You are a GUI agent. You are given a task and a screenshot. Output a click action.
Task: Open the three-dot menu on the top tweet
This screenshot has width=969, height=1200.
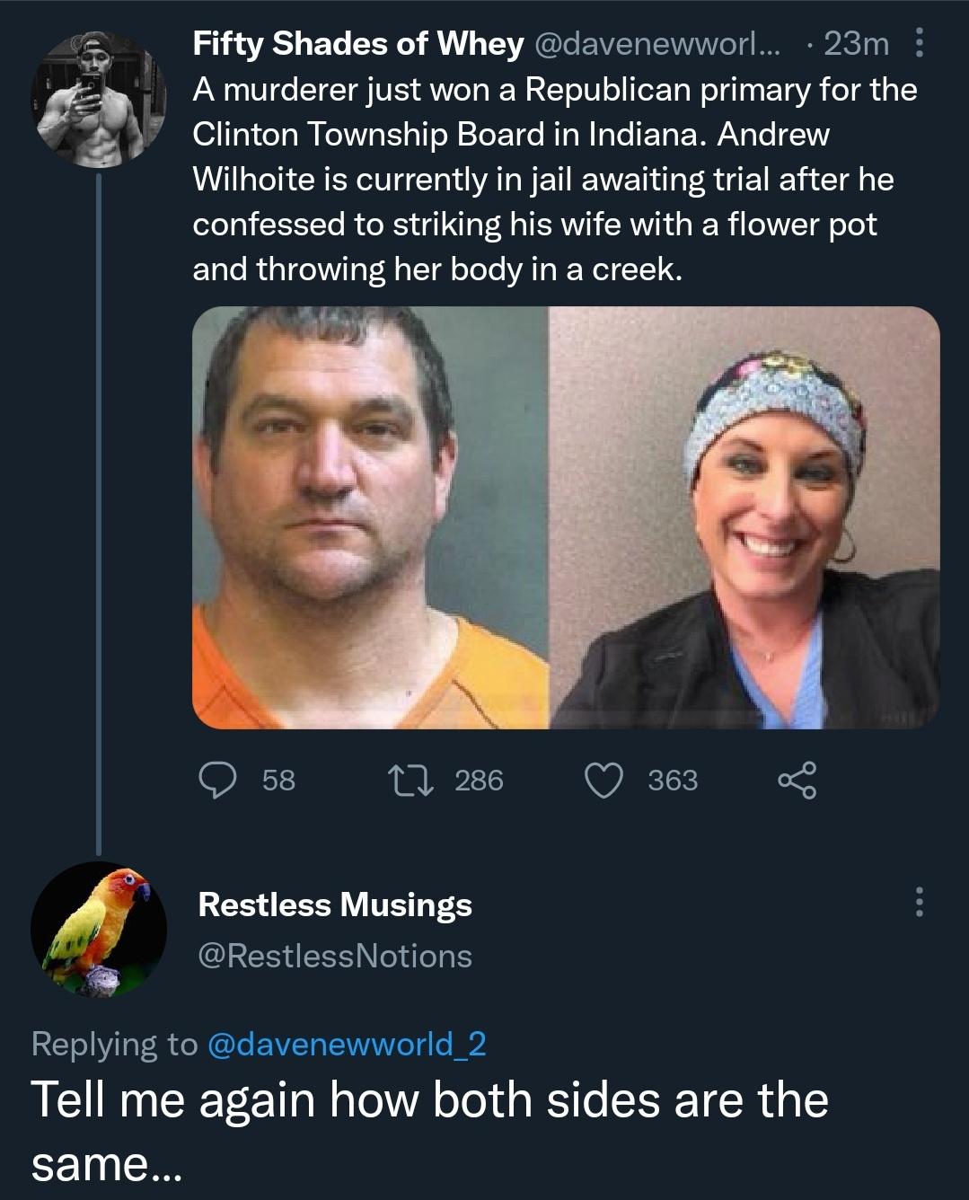(918, 43)
